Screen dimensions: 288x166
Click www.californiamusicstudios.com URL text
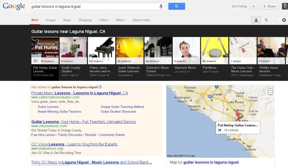click(56, 97)
